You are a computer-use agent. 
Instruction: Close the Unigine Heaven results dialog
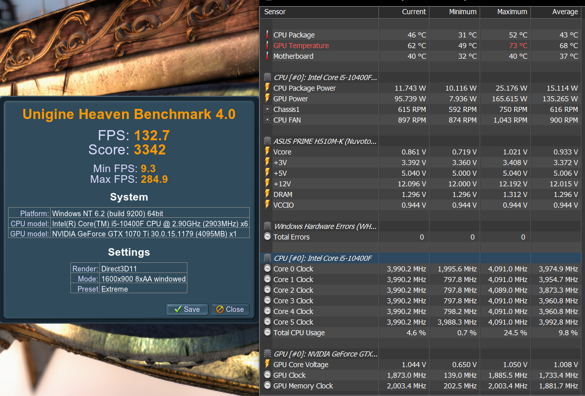(230, 309)
